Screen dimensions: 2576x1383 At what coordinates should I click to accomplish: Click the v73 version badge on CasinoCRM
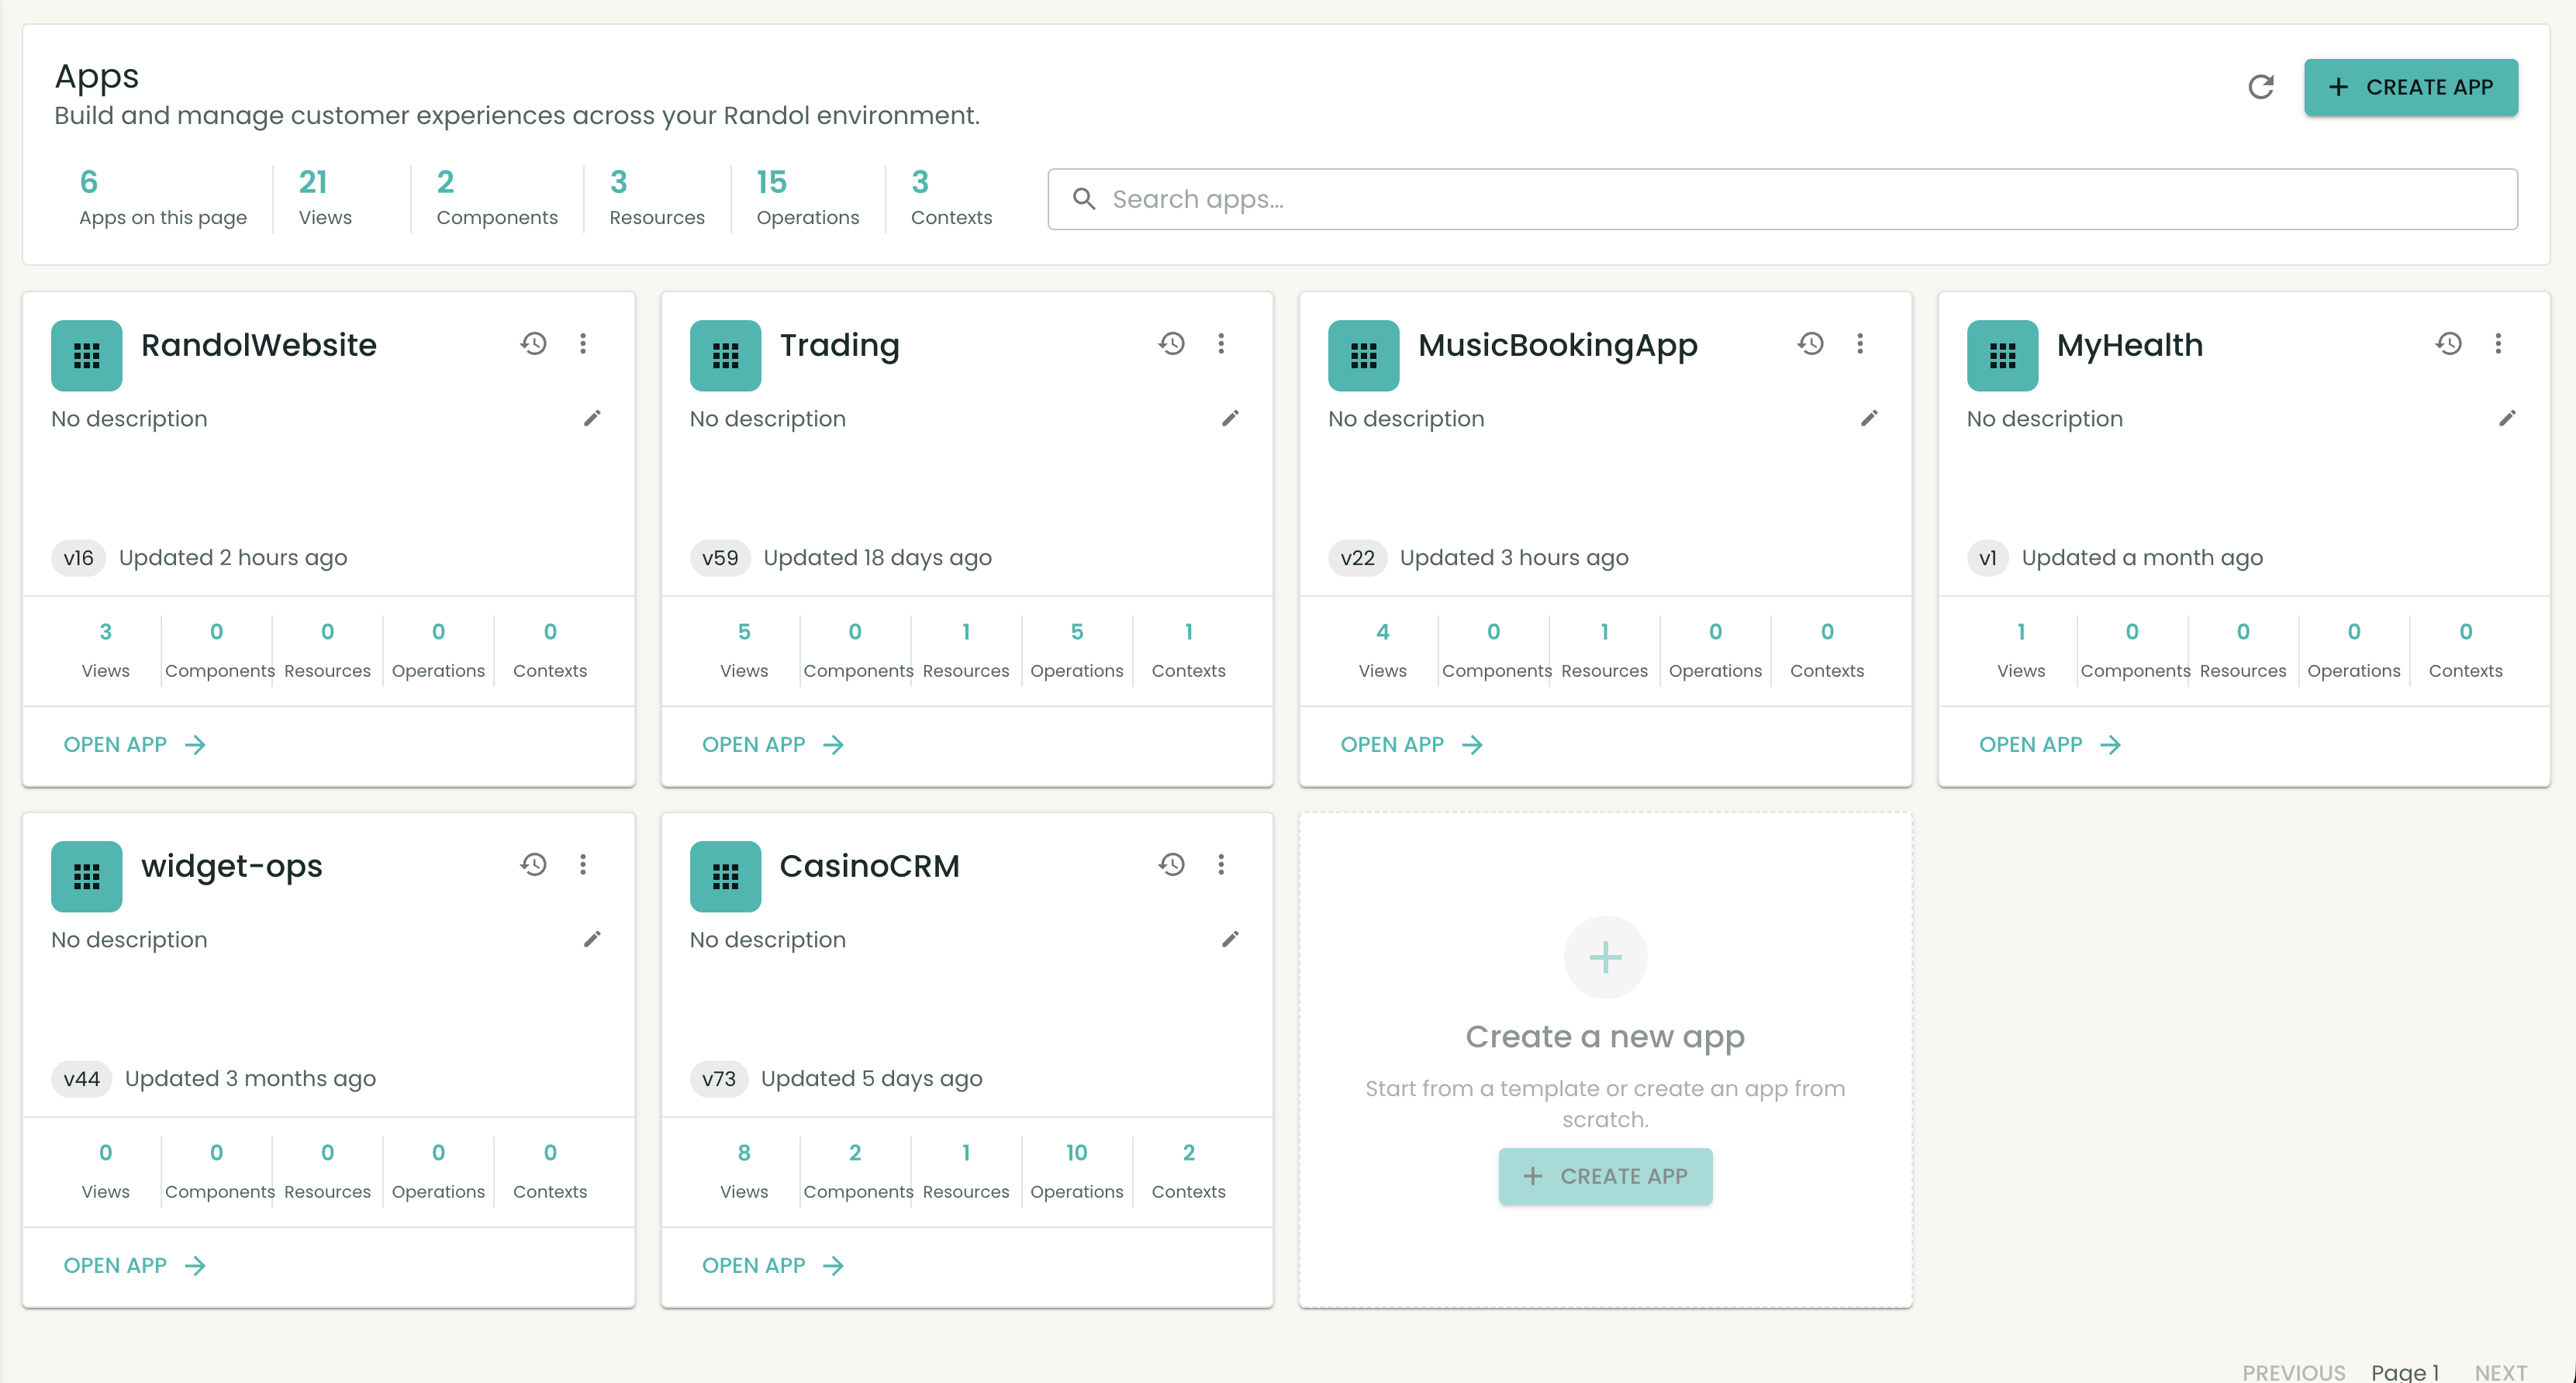click(x=719, y=1078)
